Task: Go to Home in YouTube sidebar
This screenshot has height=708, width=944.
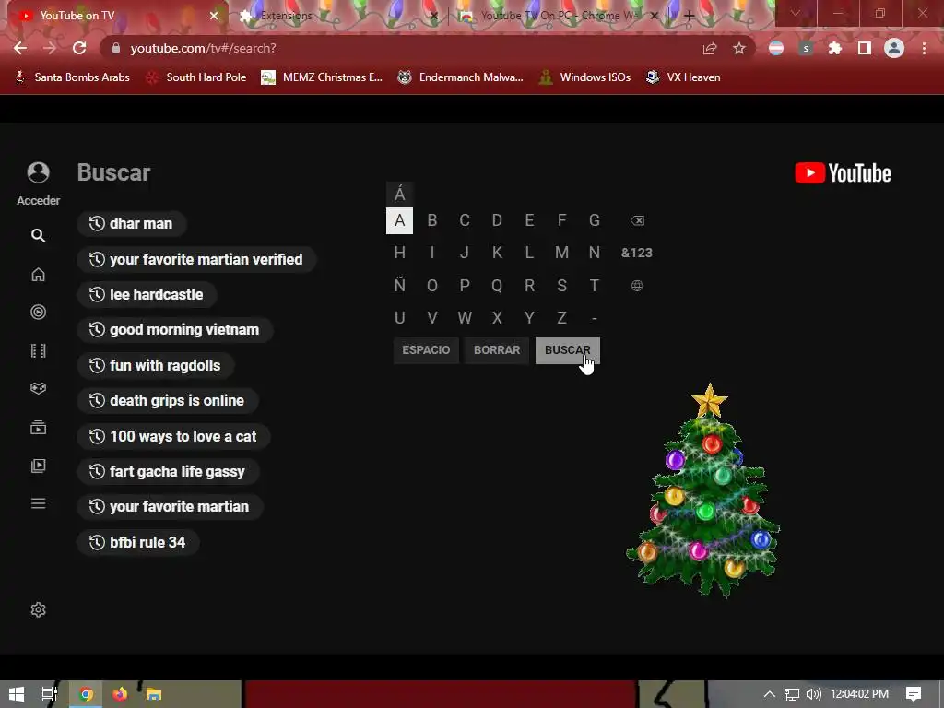Action: click(x=38, y=275)
